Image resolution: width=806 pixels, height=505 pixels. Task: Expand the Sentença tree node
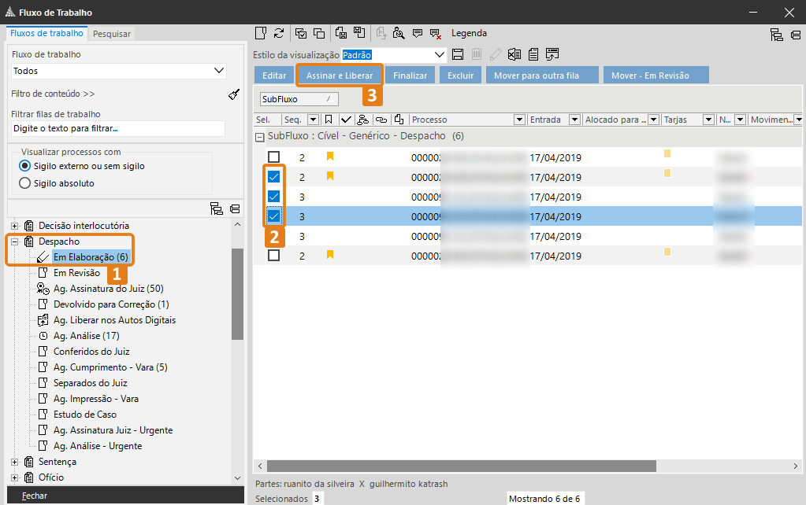[x=14, y=462]
